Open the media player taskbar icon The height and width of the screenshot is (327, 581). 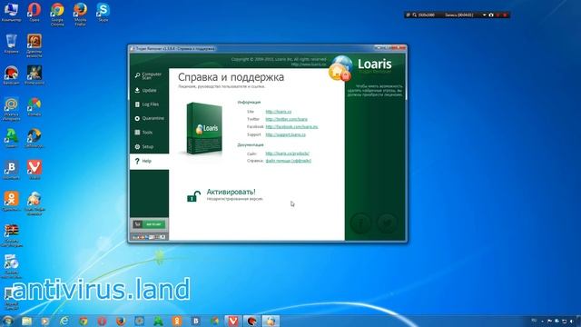point(45,321)
